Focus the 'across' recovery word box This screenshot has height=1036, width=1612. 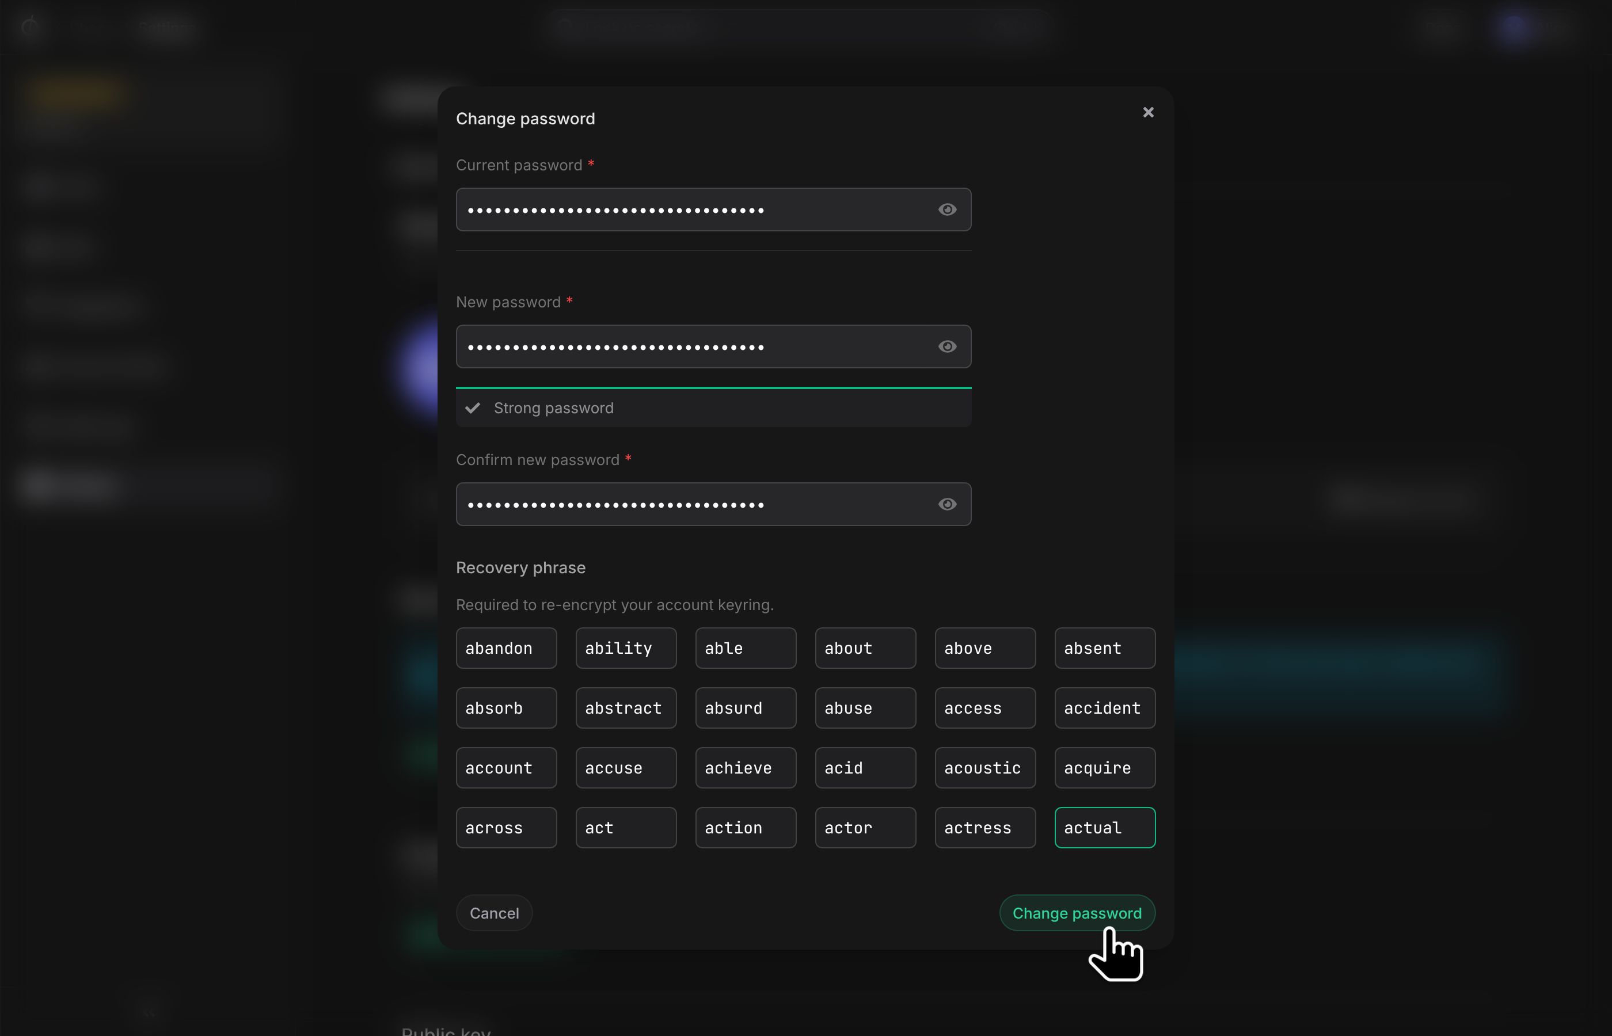point(506,828)
